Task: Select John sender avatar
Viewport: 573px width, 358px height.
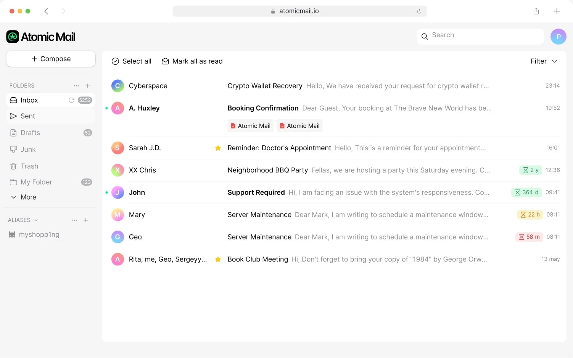Action: [x=117, y=193]
